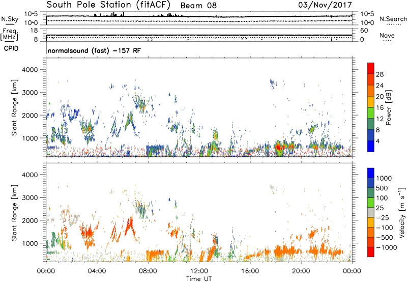Click the 'Velocity [m s-1]' colorbar title
This screenshot has height=282, width=407.
(x=402, y=212)
